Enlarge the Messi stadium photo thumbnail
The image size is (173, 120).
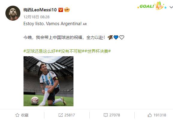[x=49, y=81]
